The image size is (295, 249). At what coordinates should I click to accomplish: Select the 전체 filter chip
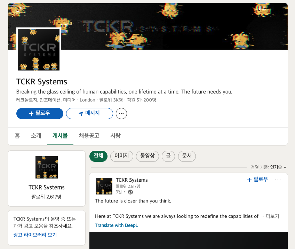[98, 156]
